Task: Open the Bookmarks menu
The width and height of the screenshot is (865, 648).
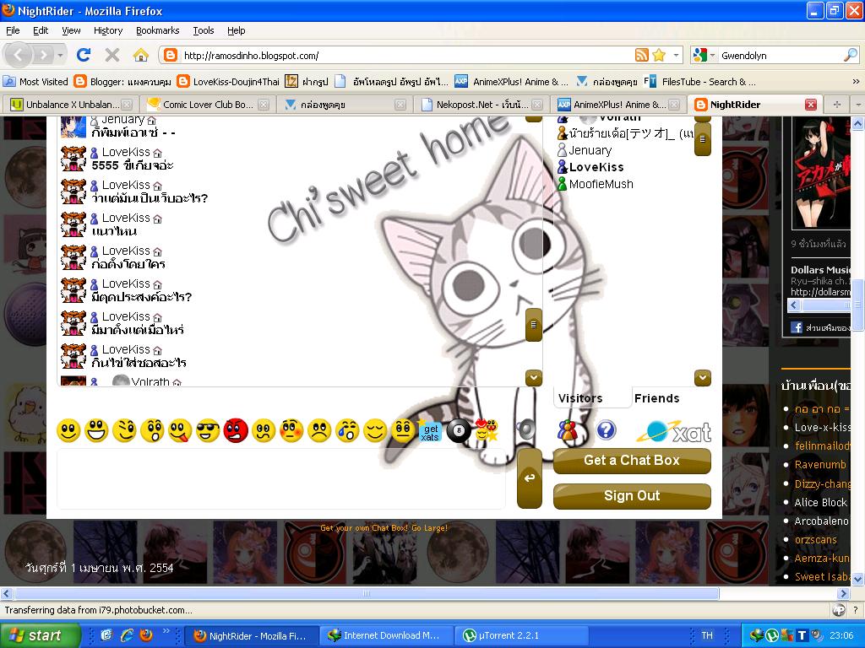Action: pos(157,30)
